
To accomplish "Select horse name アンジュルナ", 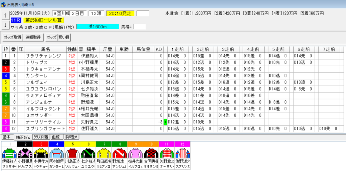I will pyautogui.click(x=39, y=102).
